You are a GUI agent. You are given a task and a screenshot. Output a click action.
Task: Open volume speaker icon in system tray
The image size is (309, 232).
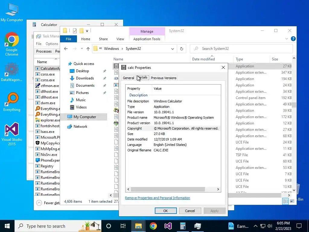pyautogui.click(x=270, y=226)
